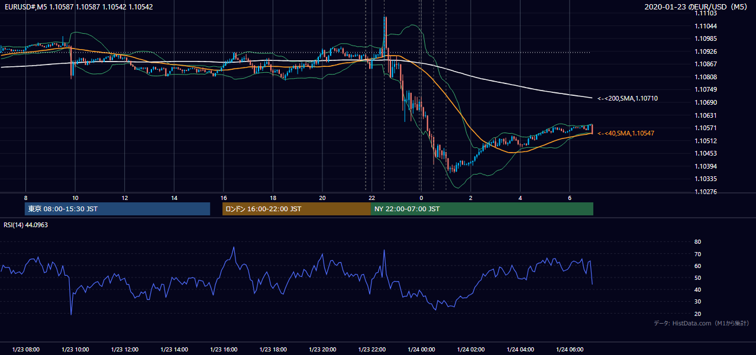Image resolution: width=756 pixels, height=355 pixels.
Task: Click the HistData.com data source credit
Action: point(702,324)
